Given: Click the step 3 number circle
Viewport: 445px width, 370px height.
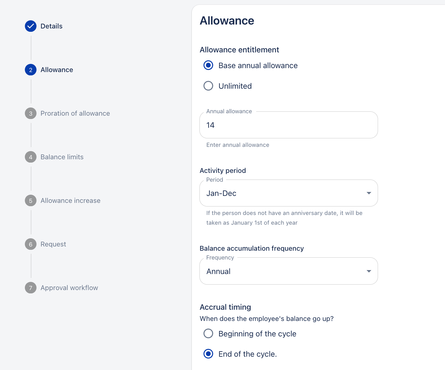Looking at the screenshot, I should [x=31, y=113].
